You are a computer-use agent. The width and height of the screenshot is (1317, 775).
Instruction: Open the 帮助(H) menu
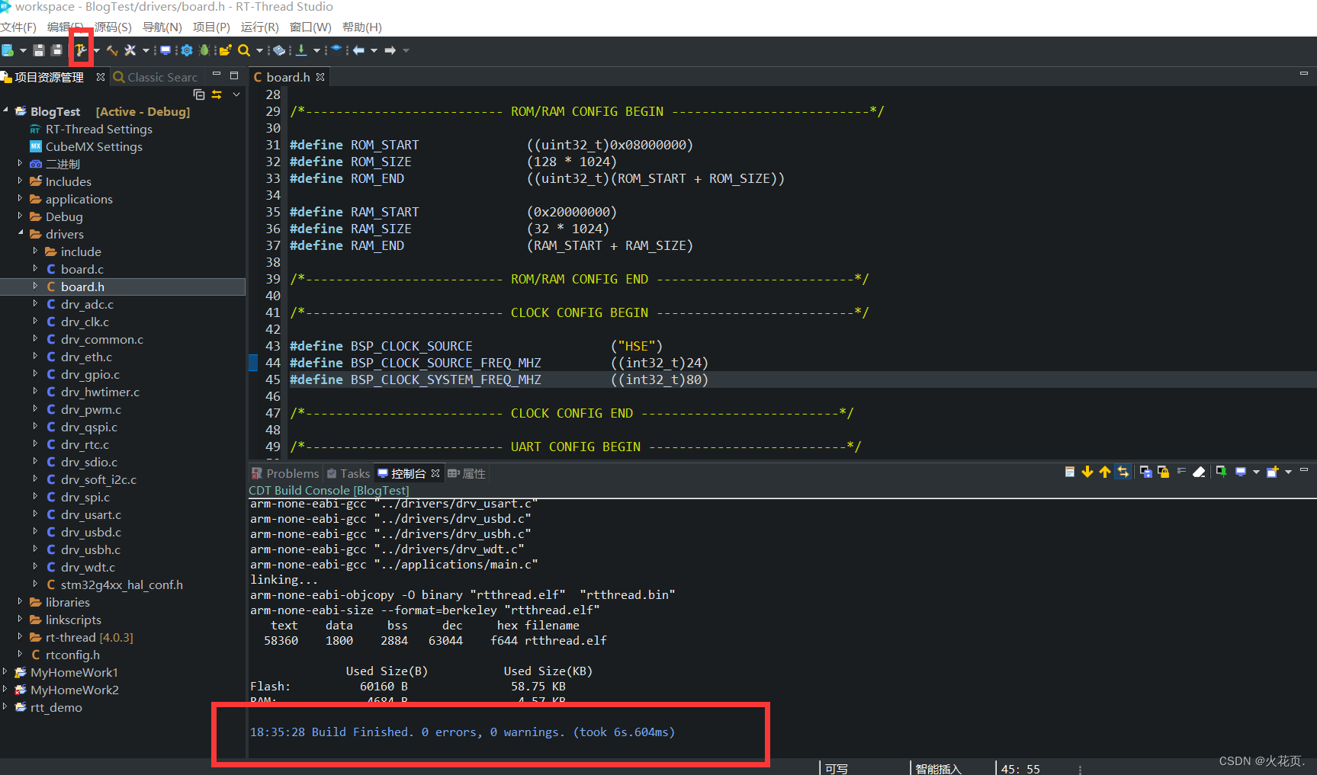click(x=362, y=27)
